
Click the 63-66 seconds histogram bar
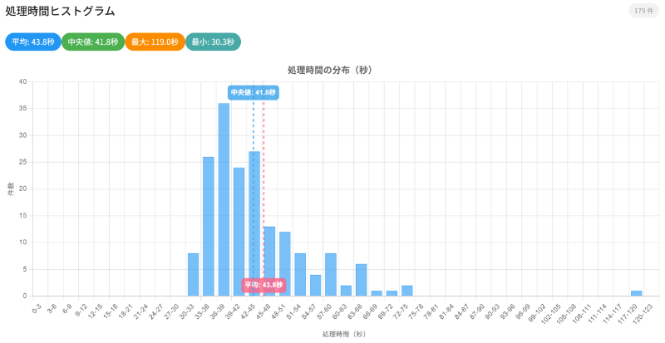pyautogui.click(x=361, y=280)
